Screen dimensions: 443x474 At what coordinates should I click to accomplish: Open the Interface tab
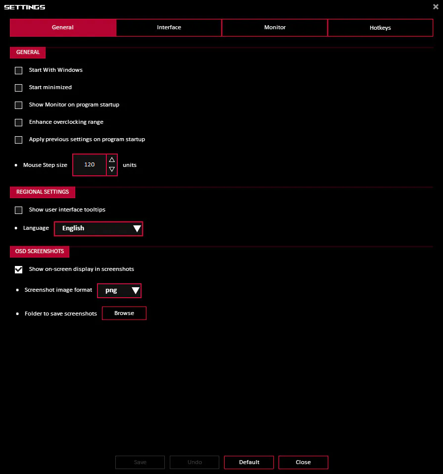tap(169, 28)
